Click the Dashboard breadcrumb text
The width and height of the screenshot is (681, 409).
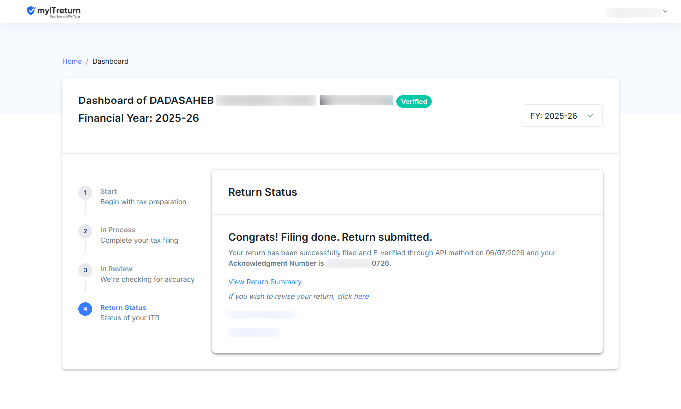coord(110,61)
